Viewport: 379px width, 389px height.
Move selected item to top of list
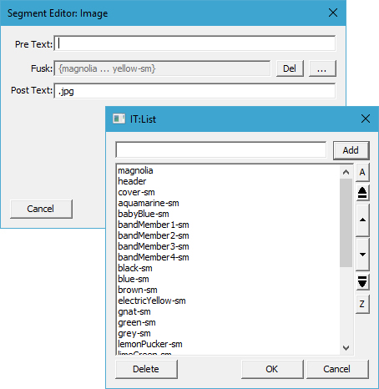(362, 193)
